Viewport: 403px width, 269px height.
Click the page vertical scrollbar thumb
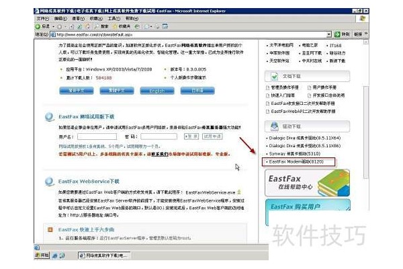tap(366, 132)
